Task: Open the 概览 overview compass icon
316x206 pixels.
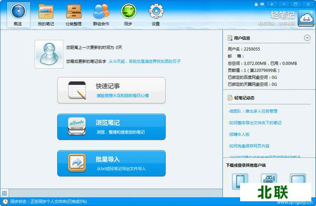Action: click(x=18, y=15)
